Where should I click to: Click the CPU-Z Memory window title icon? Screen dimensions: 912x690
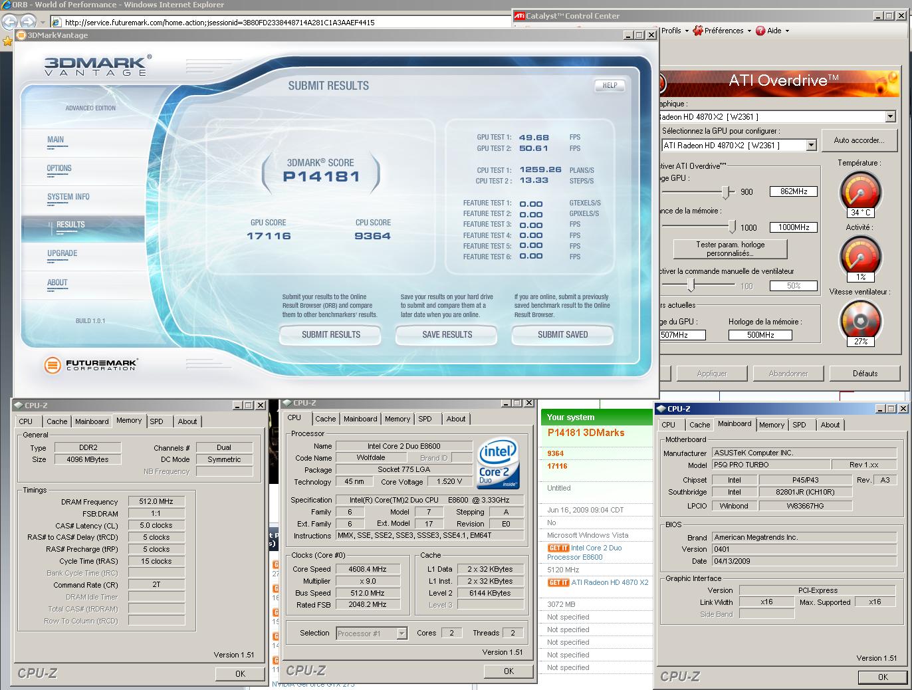coord(18,405)
